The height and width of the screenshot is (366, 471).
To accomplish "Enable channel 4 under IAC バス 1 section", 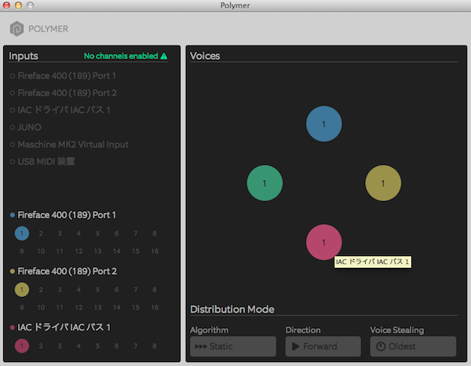I will (78, 346).
